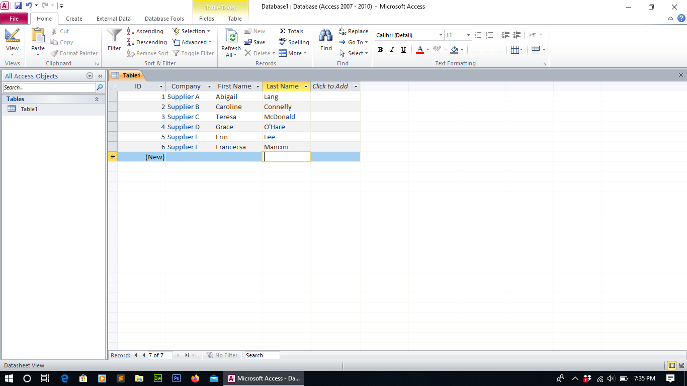Click the Filter funnel icon
This screenshot has height=386, width=687.
click(x=114, y=35)
